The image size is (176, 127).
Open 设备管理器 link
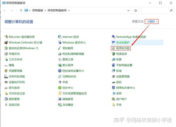point(123,76)
